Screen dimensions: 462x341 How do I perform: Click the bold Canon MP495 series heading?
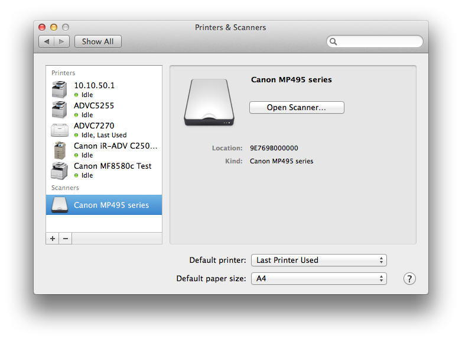[x=291, y=80]
